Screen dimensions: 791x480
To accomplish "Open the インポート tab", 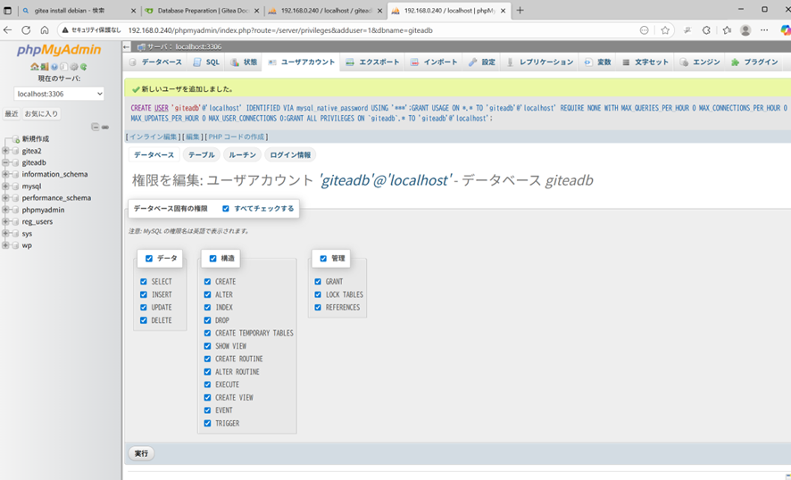I will (435, 62).
